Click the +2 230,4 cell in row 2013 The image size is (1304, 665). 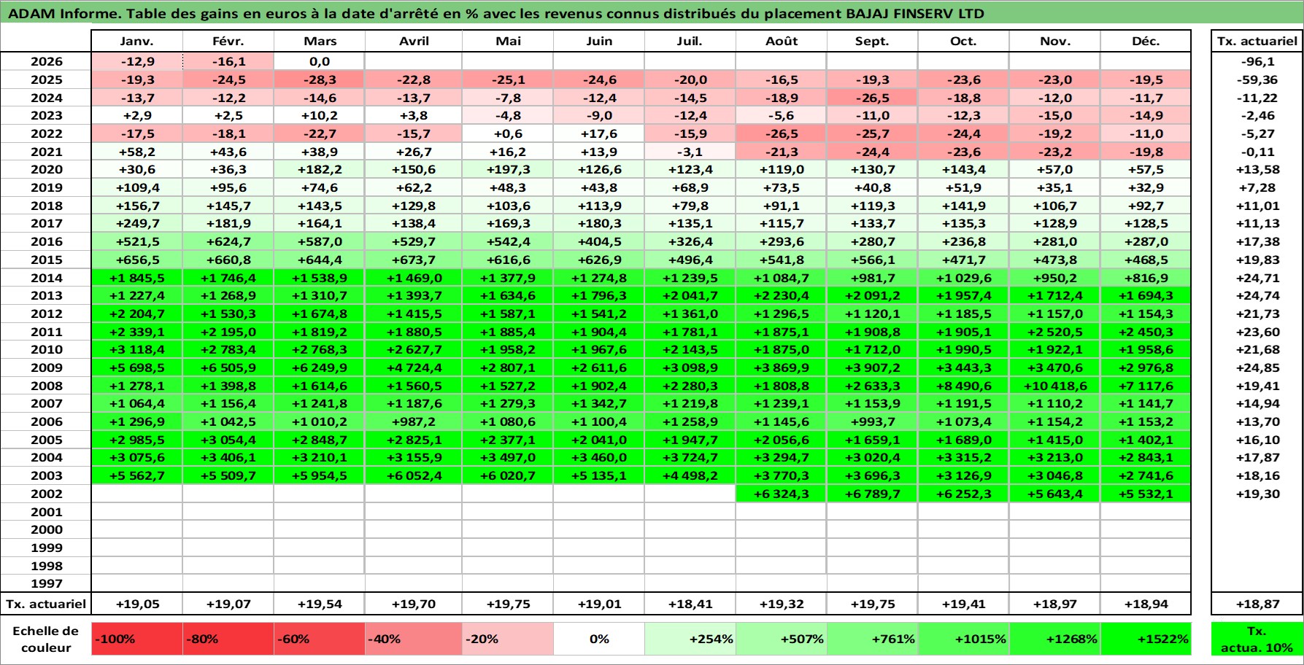[x=782, y=295]
